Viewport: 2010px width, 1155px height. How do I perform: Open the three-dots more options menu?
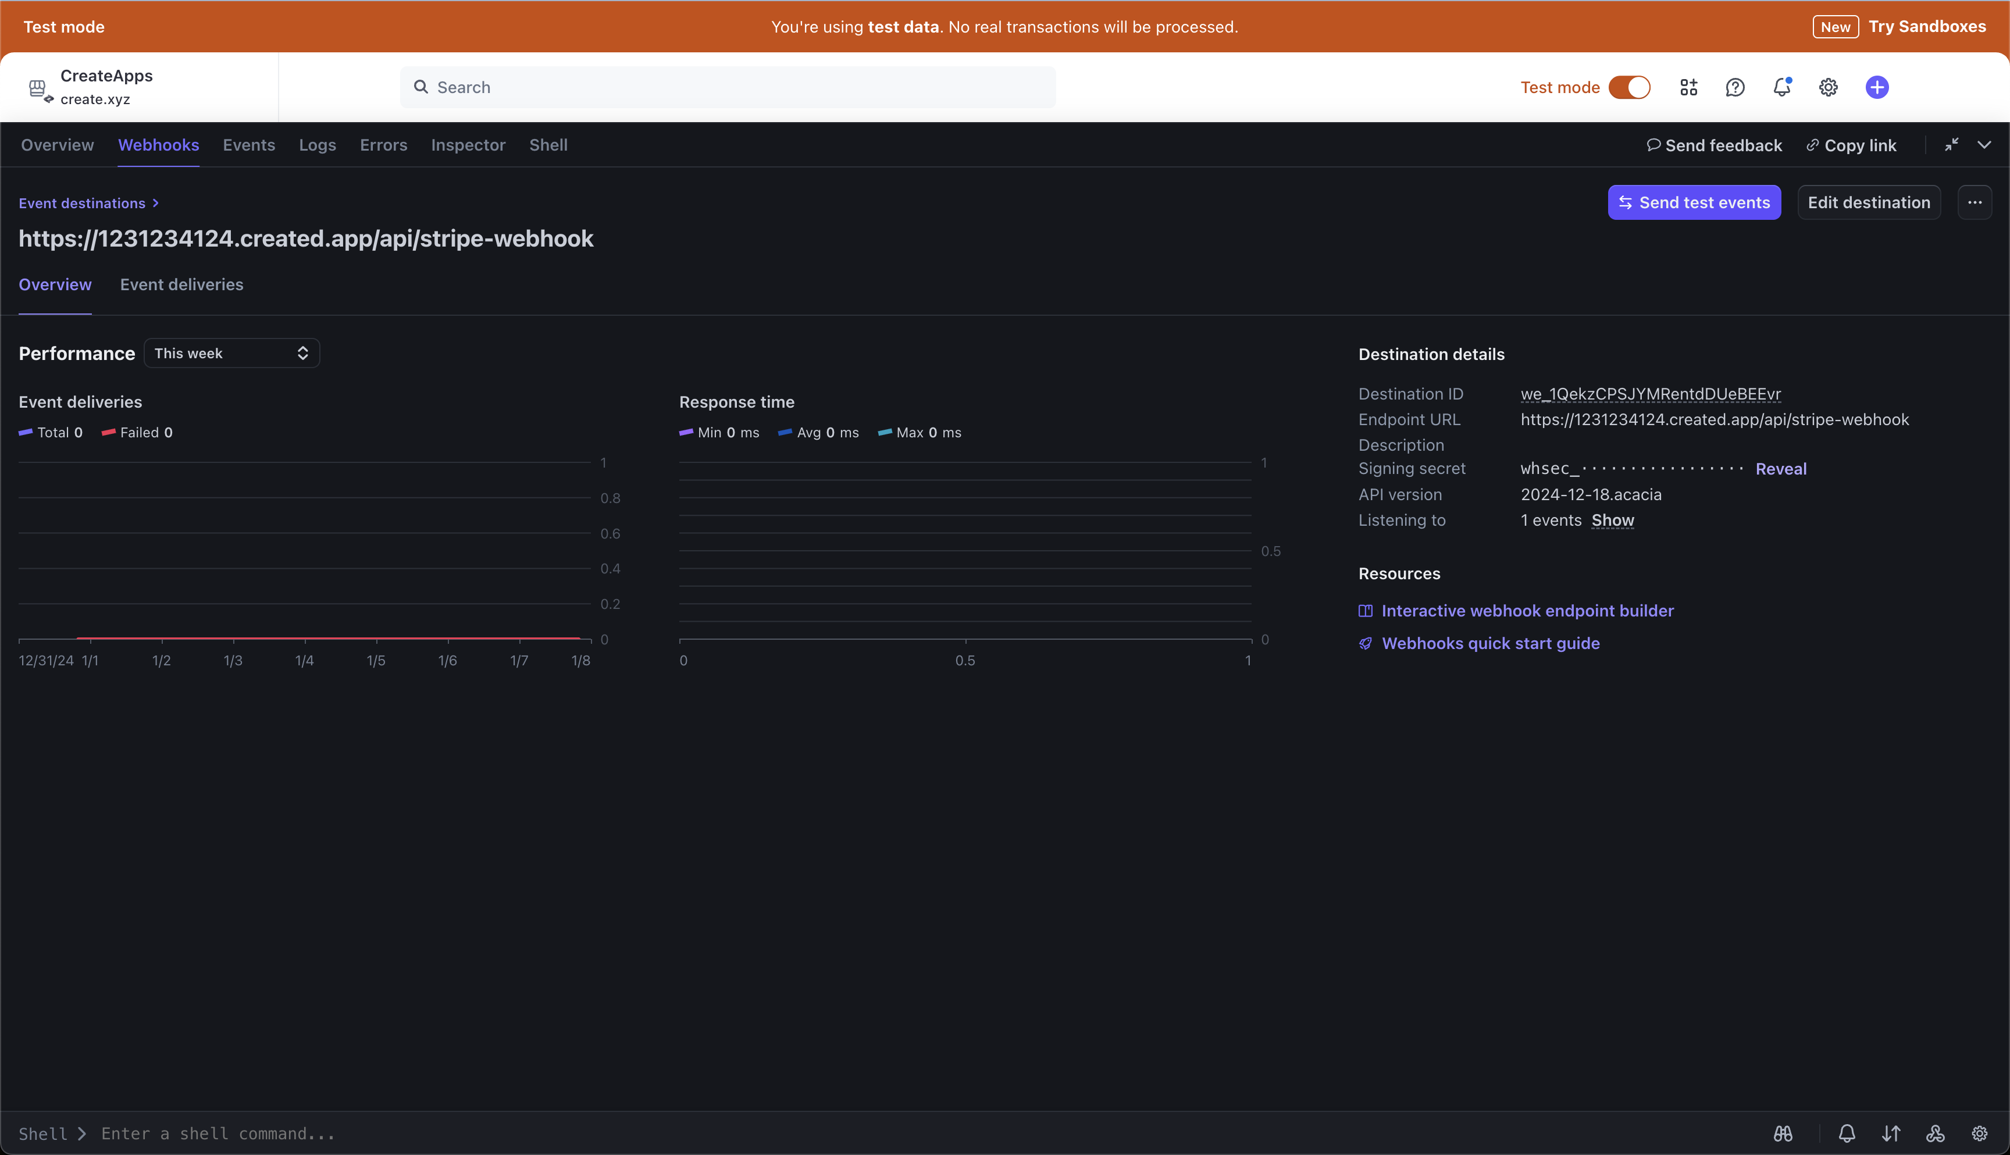(x=1975, y=202)
